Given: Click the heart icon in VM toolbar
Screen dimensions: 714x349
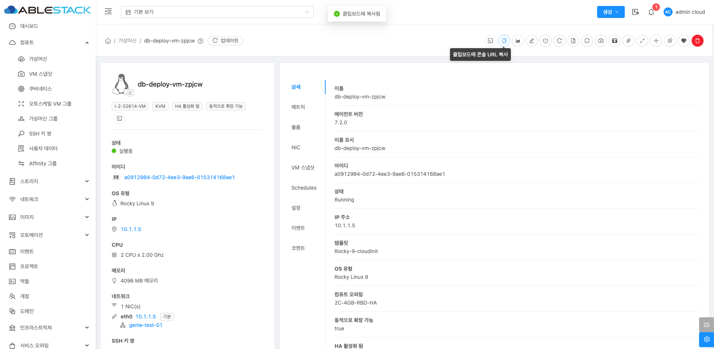Looking at the screenshot, I should 684,41.
